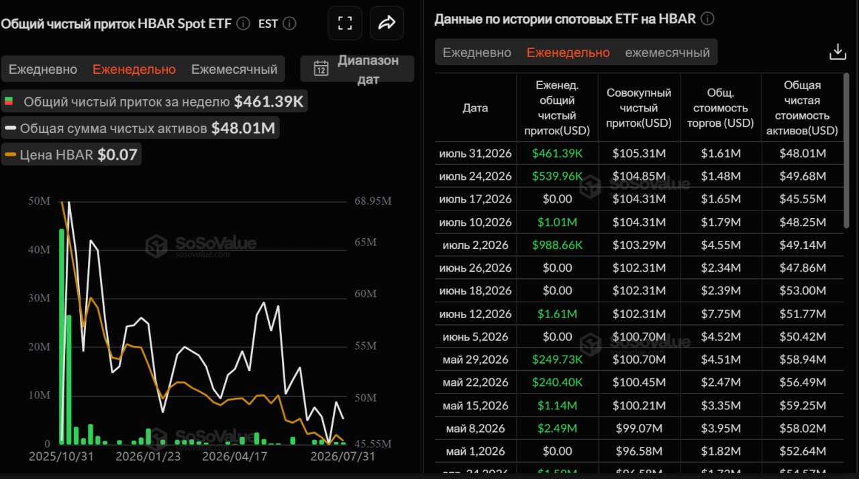Click Общая чистая стоимость активов column header
The height and width of the screenshot is (479, 859).
(x=803, y=108)
